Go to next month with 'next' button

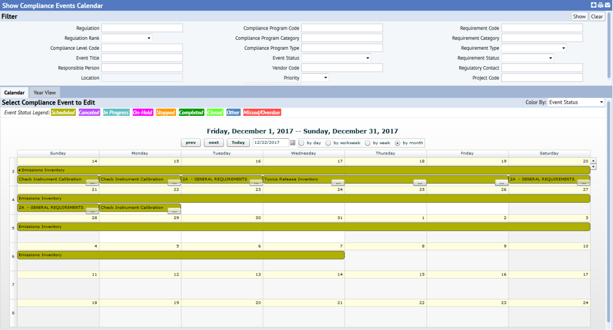coord(214,143)
